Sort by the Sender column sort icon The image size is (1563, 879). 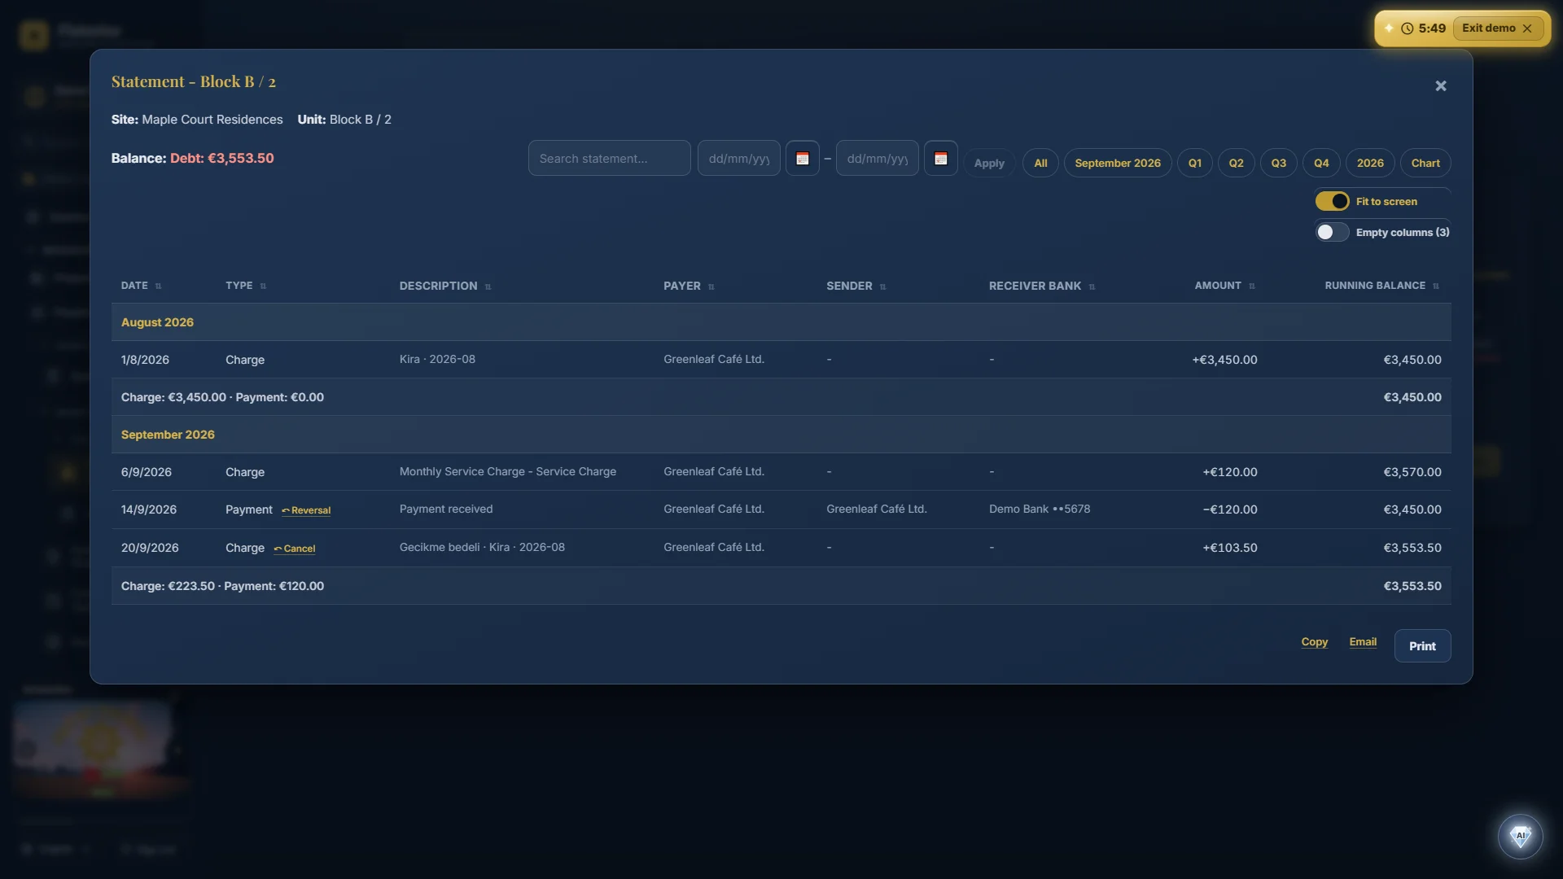(882, 286)
